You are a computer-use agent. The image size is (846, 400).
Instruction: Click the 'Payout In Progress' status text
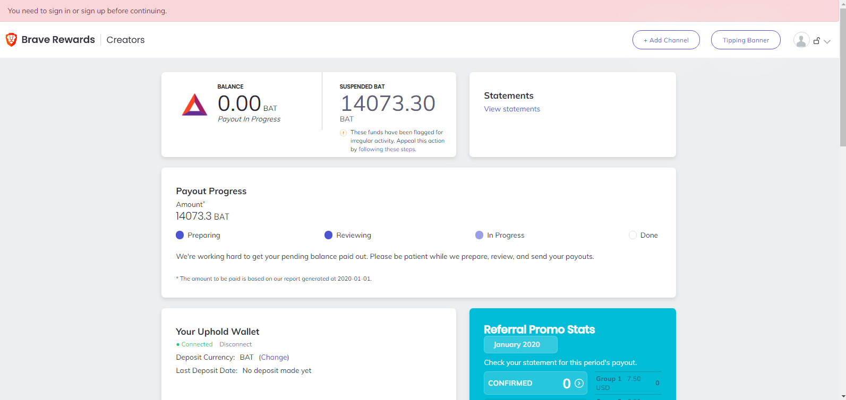[249, 119]
